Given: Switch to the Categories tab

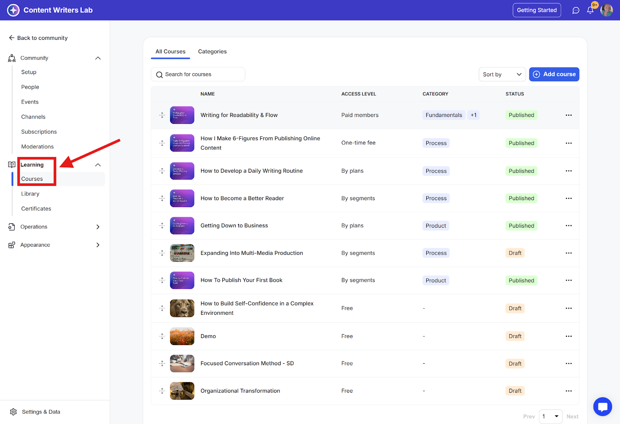Looking at the screenshot, I should pos(212,51).
